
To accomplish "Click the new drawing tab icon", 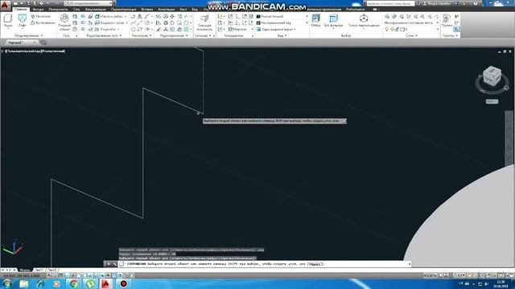I will pos(43,43).
